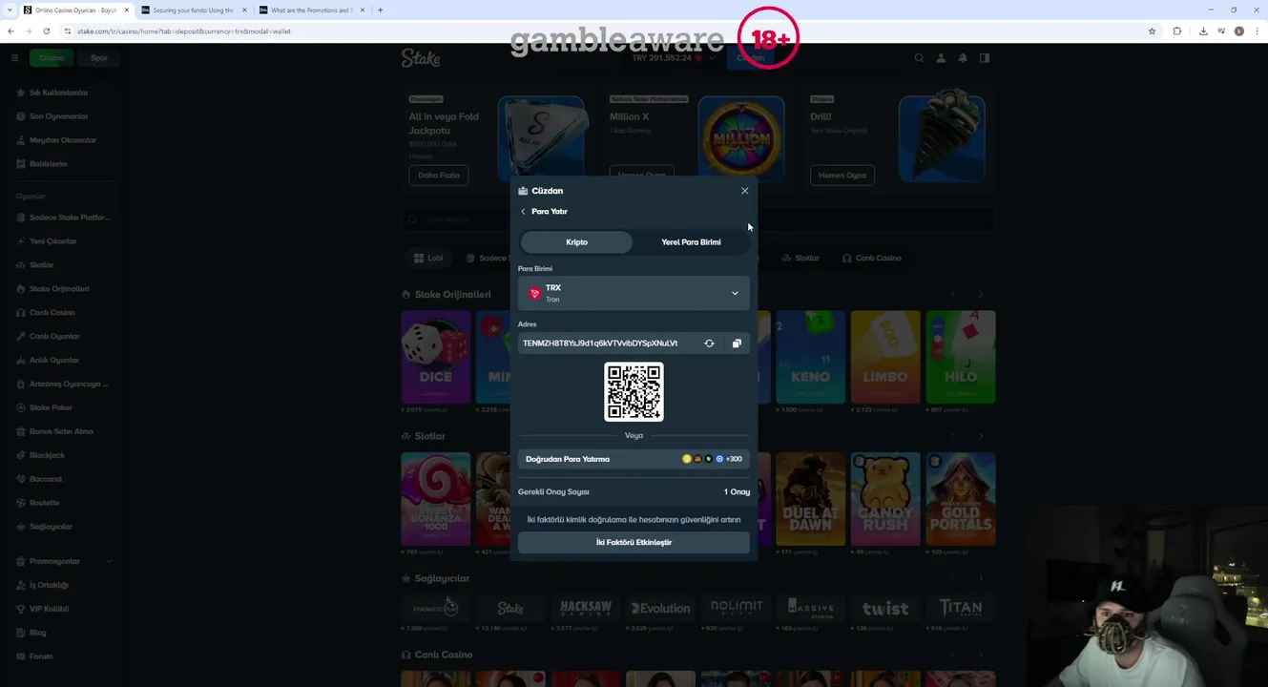Open Son Oynananlar in sidebar
This screenshot has width=1268, height=687.
(x=59, y=116)
